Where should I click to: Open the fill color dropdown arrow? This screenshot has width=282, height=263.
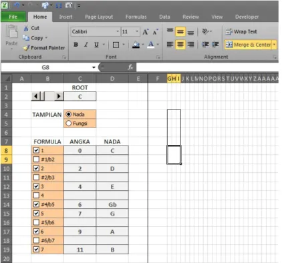143,45
